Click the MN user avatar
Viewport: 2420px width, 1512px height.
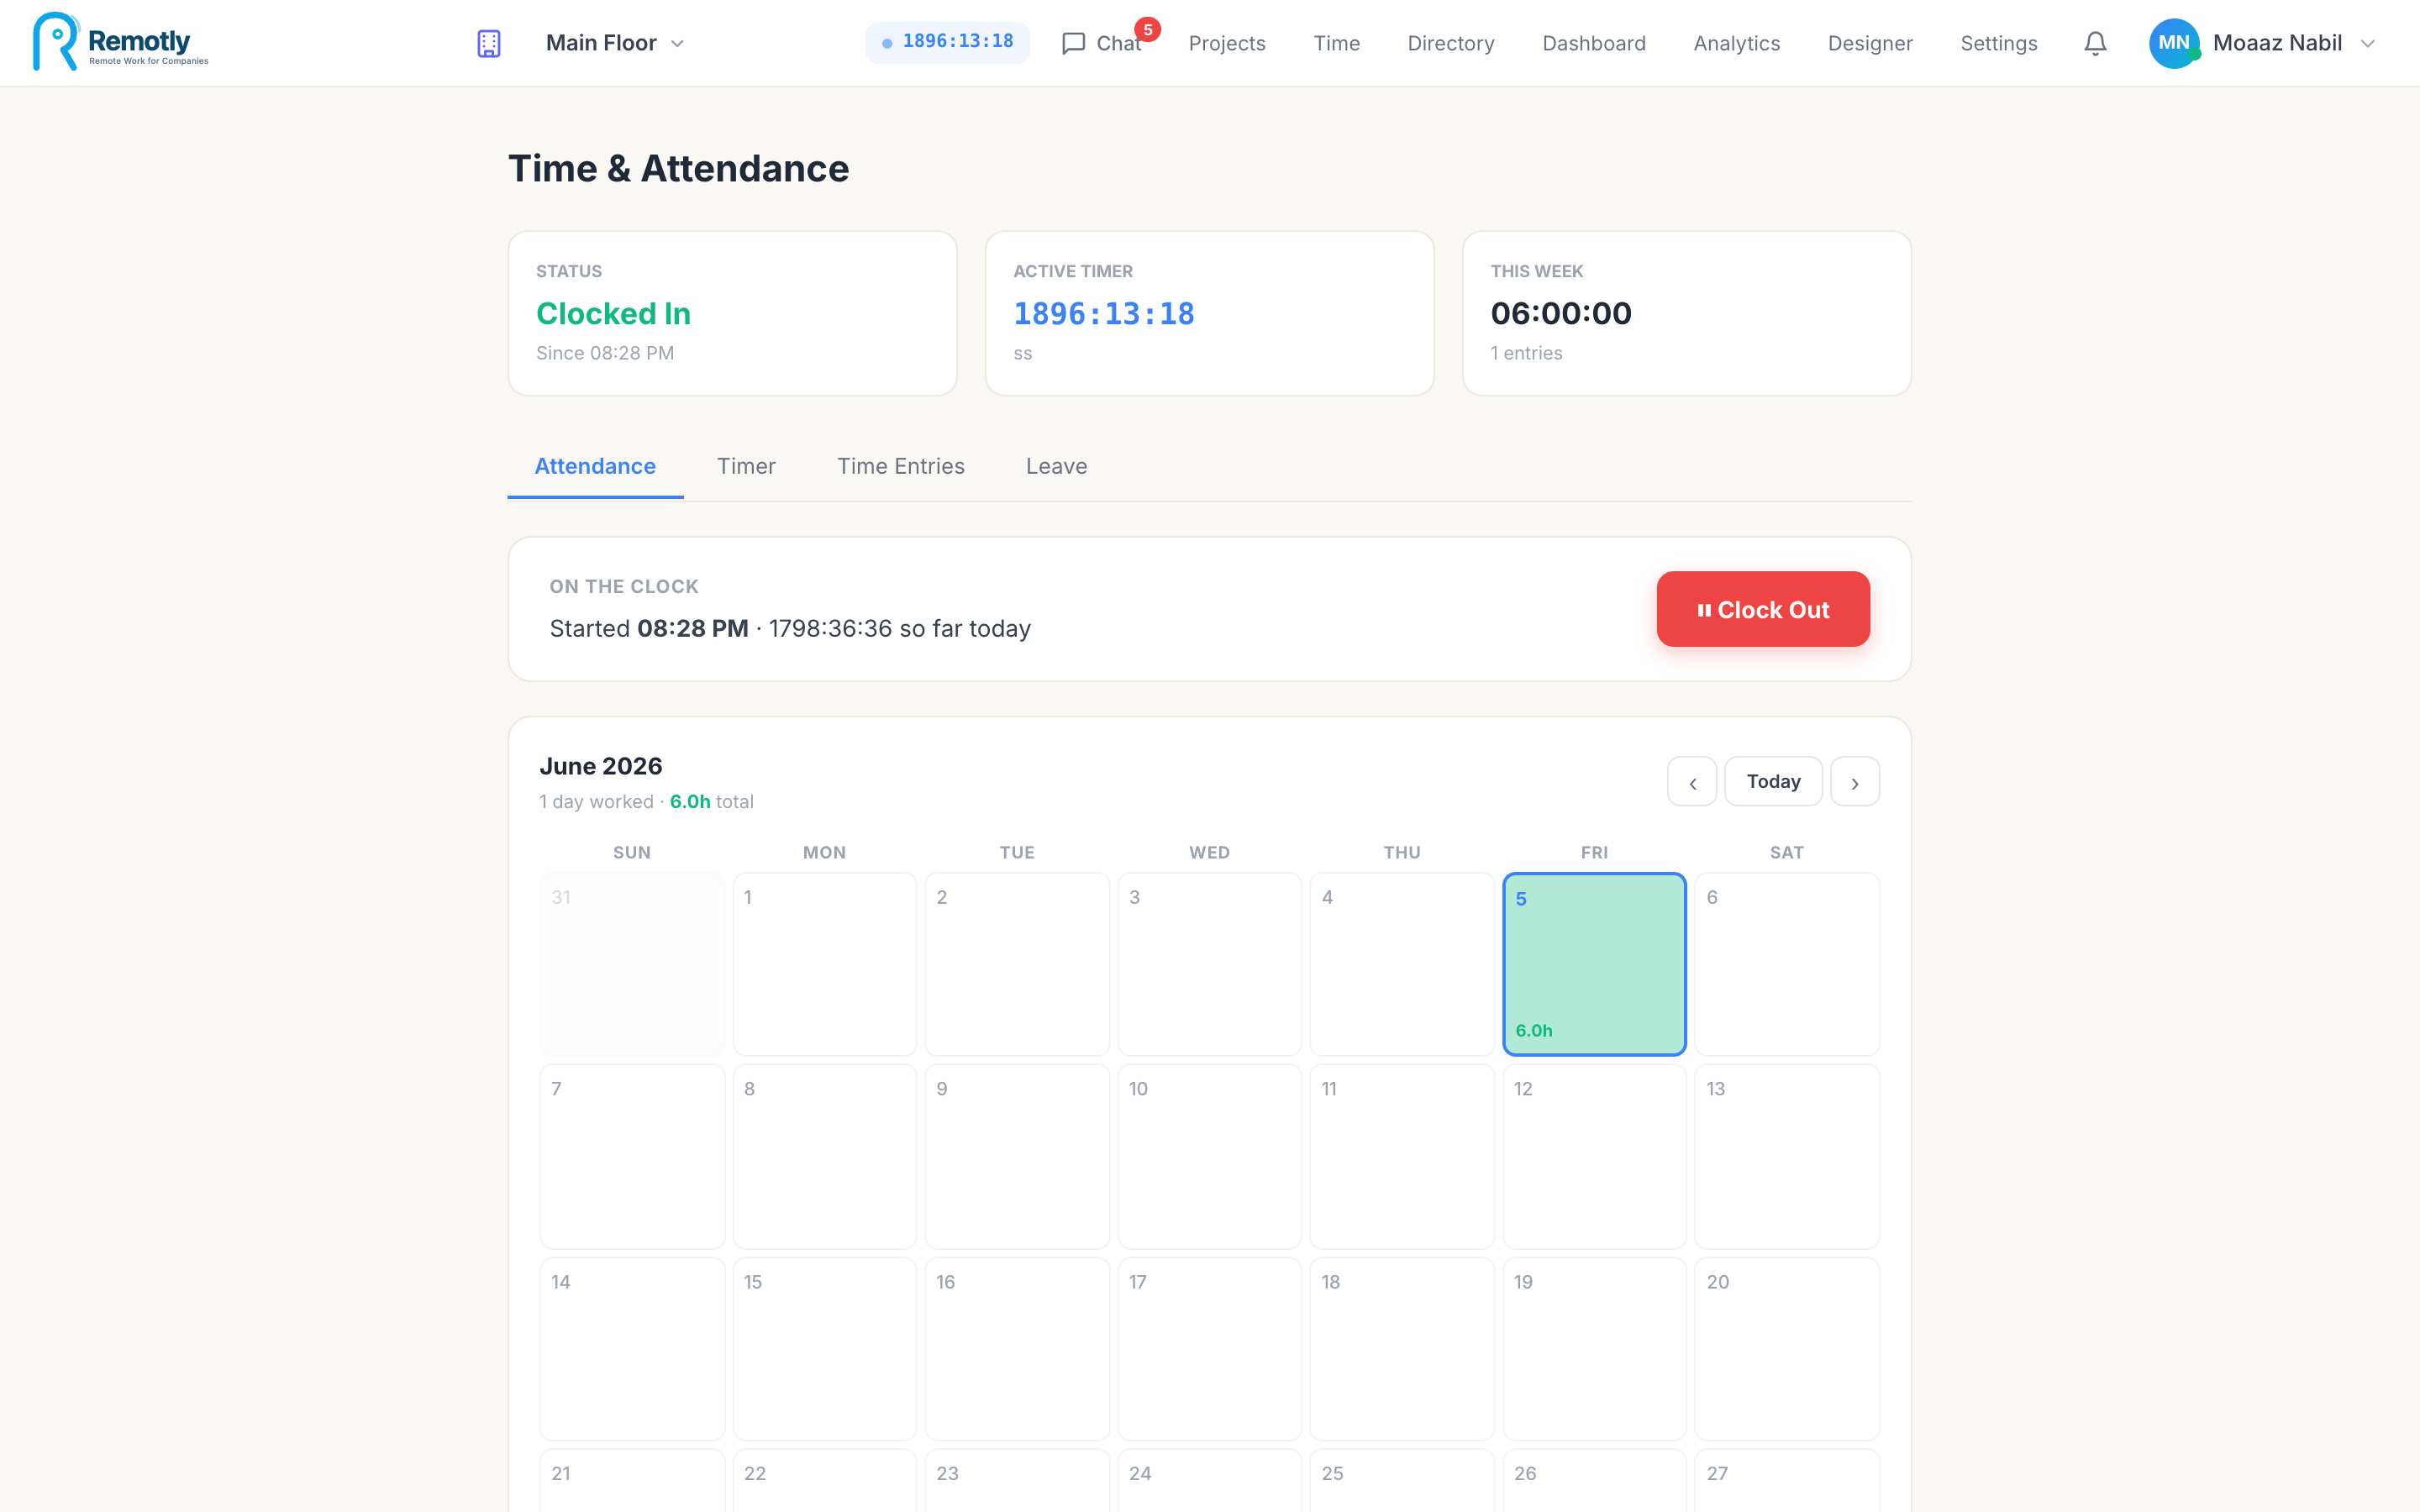(x=2174, y=43)
